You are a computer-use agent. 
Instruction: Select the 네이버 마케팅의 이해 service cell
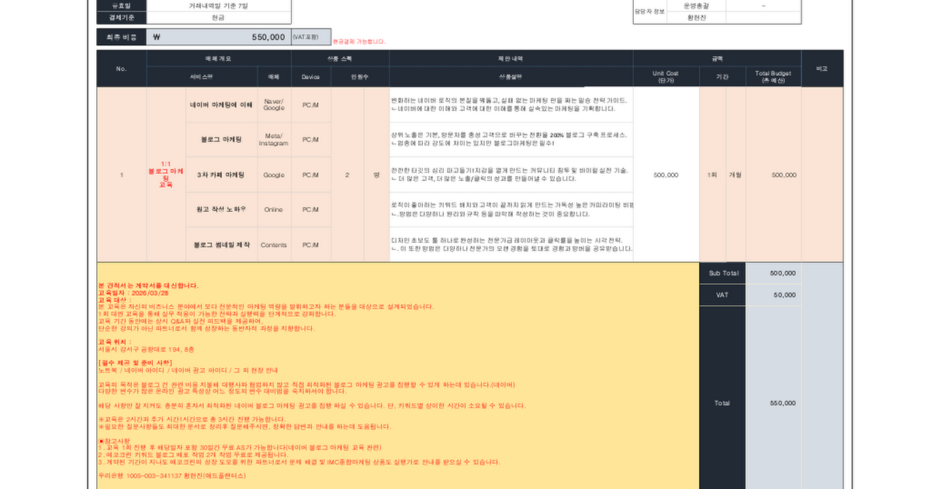(221, 104)
